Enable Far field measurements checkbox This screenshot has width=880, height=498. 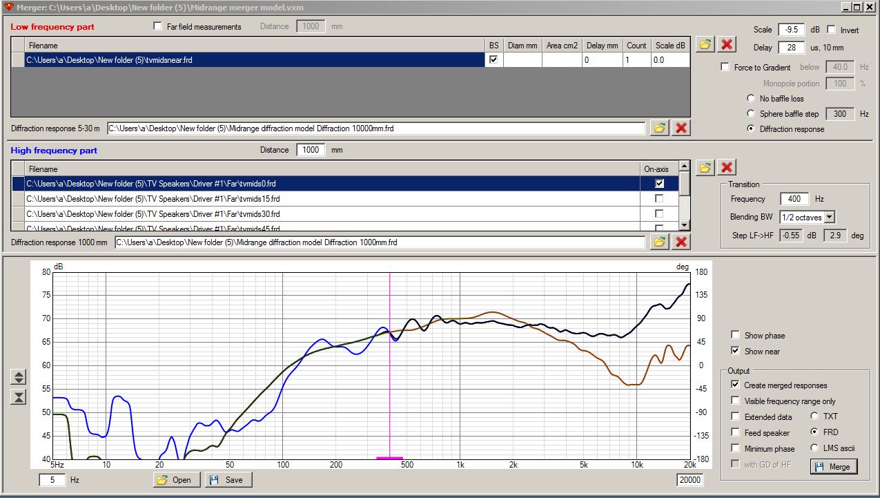pyautogui.click(x=158, y=27)
